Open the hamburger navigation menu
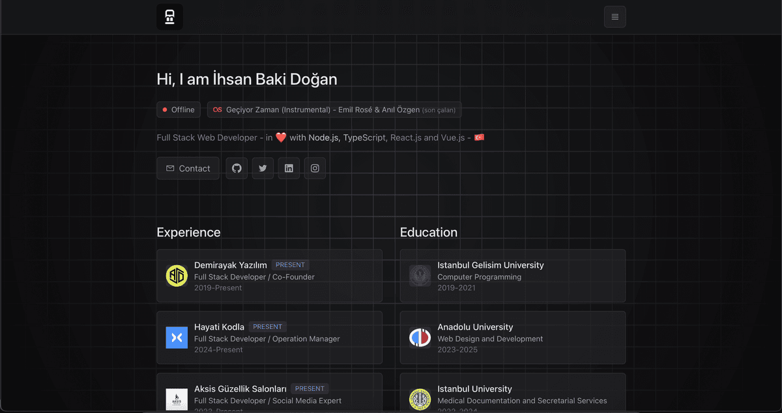 point(615,17)
